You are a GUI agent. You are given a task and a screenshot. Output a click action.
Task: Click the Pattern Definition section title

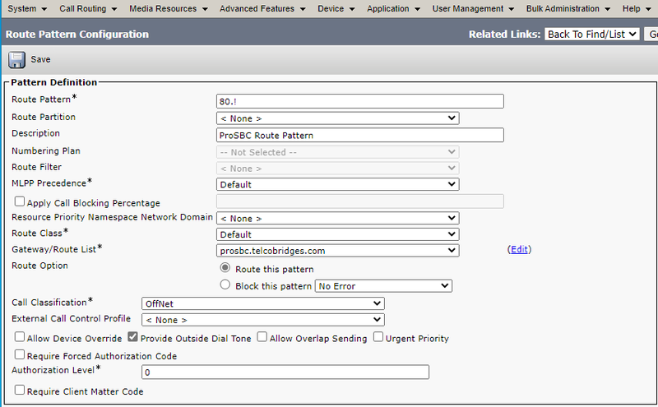pyautogui.click(x=53, y=82)
